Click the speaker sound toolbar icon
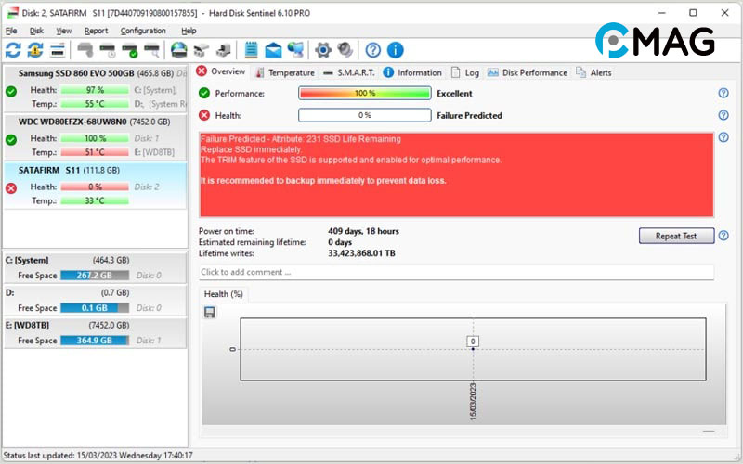Screen dimensions: 743x464 coord(345,50)
